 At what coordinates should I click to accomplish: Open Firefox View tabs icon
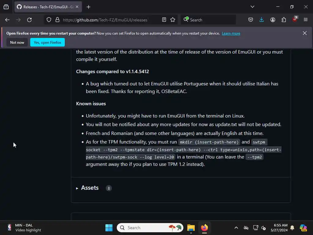point(6,7)
